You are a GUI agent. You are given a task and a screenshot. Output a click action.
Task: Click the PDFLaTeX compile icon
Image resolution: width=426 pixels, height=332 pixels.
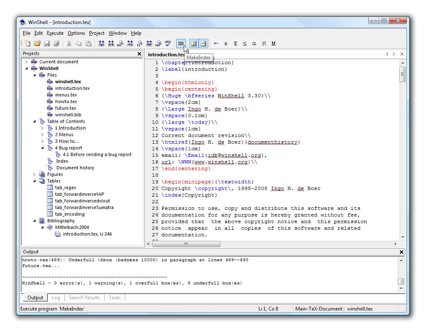tap(148, 43)
